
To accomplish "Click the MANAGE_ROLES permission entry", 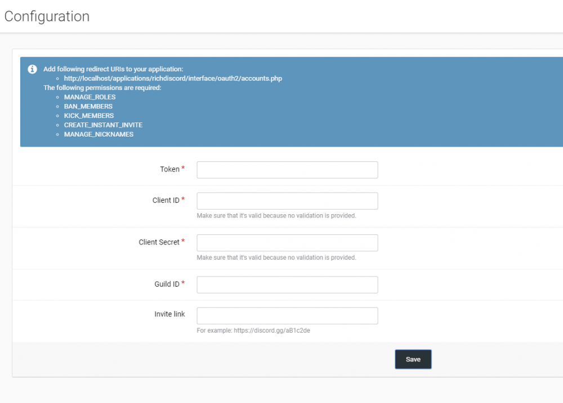I will click(90, 97).
